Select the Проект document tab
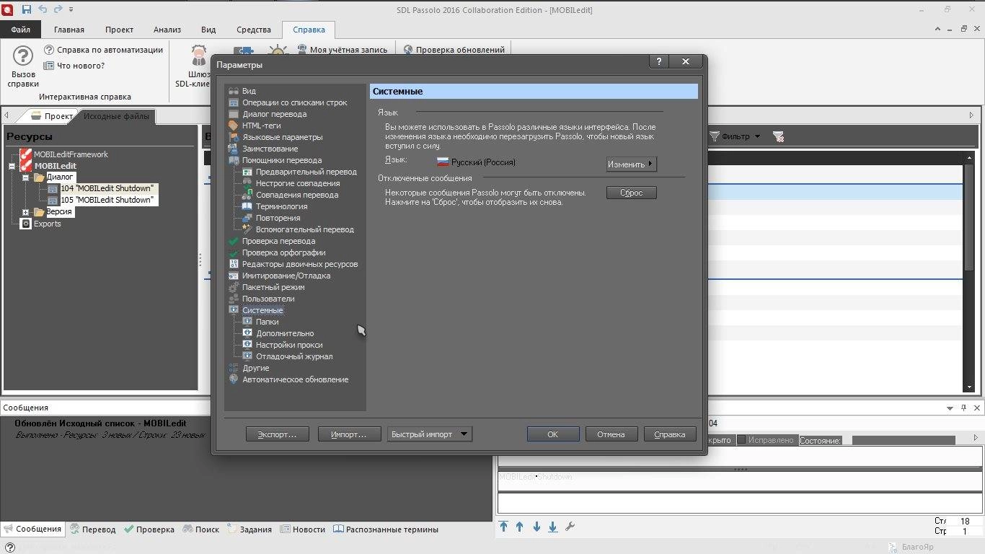Screen dimensions: 985x554 click(x=52, y=116)
